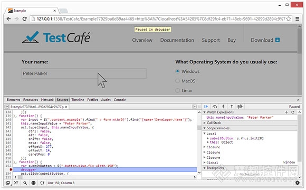Viewport: 306px width, 190px height.
Task: Open search in devtools
Action: pos(25,183)
